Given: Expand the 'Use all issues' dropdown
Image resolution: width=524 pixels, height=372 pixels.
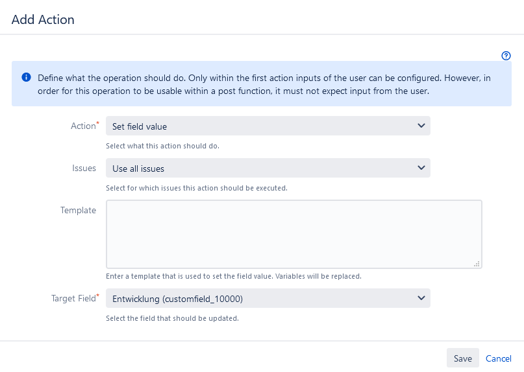Looking at the screenshot, I should tap(268, 168).
